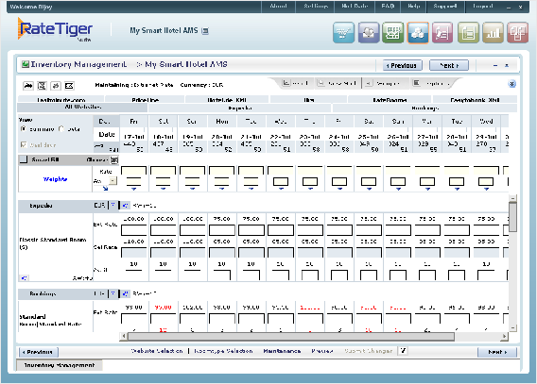Click the Expedia Ext Rate field under 17-Jul
The image size is (537, 384).
(133, 230)
